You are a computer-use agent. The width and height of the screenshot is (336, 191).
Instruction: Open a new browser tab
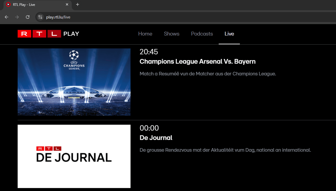click(x=77, y=5)
